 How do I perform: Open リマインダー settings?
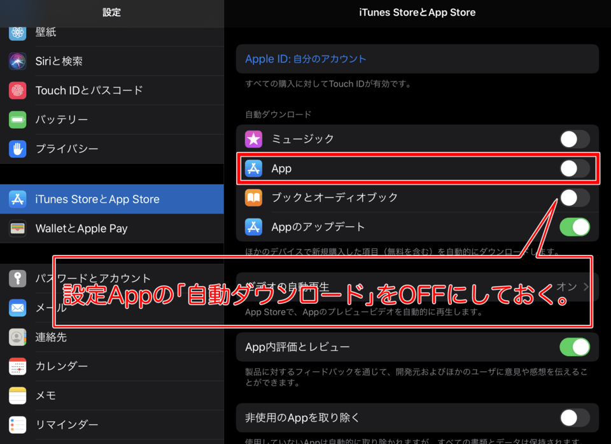tap(112, 425)
